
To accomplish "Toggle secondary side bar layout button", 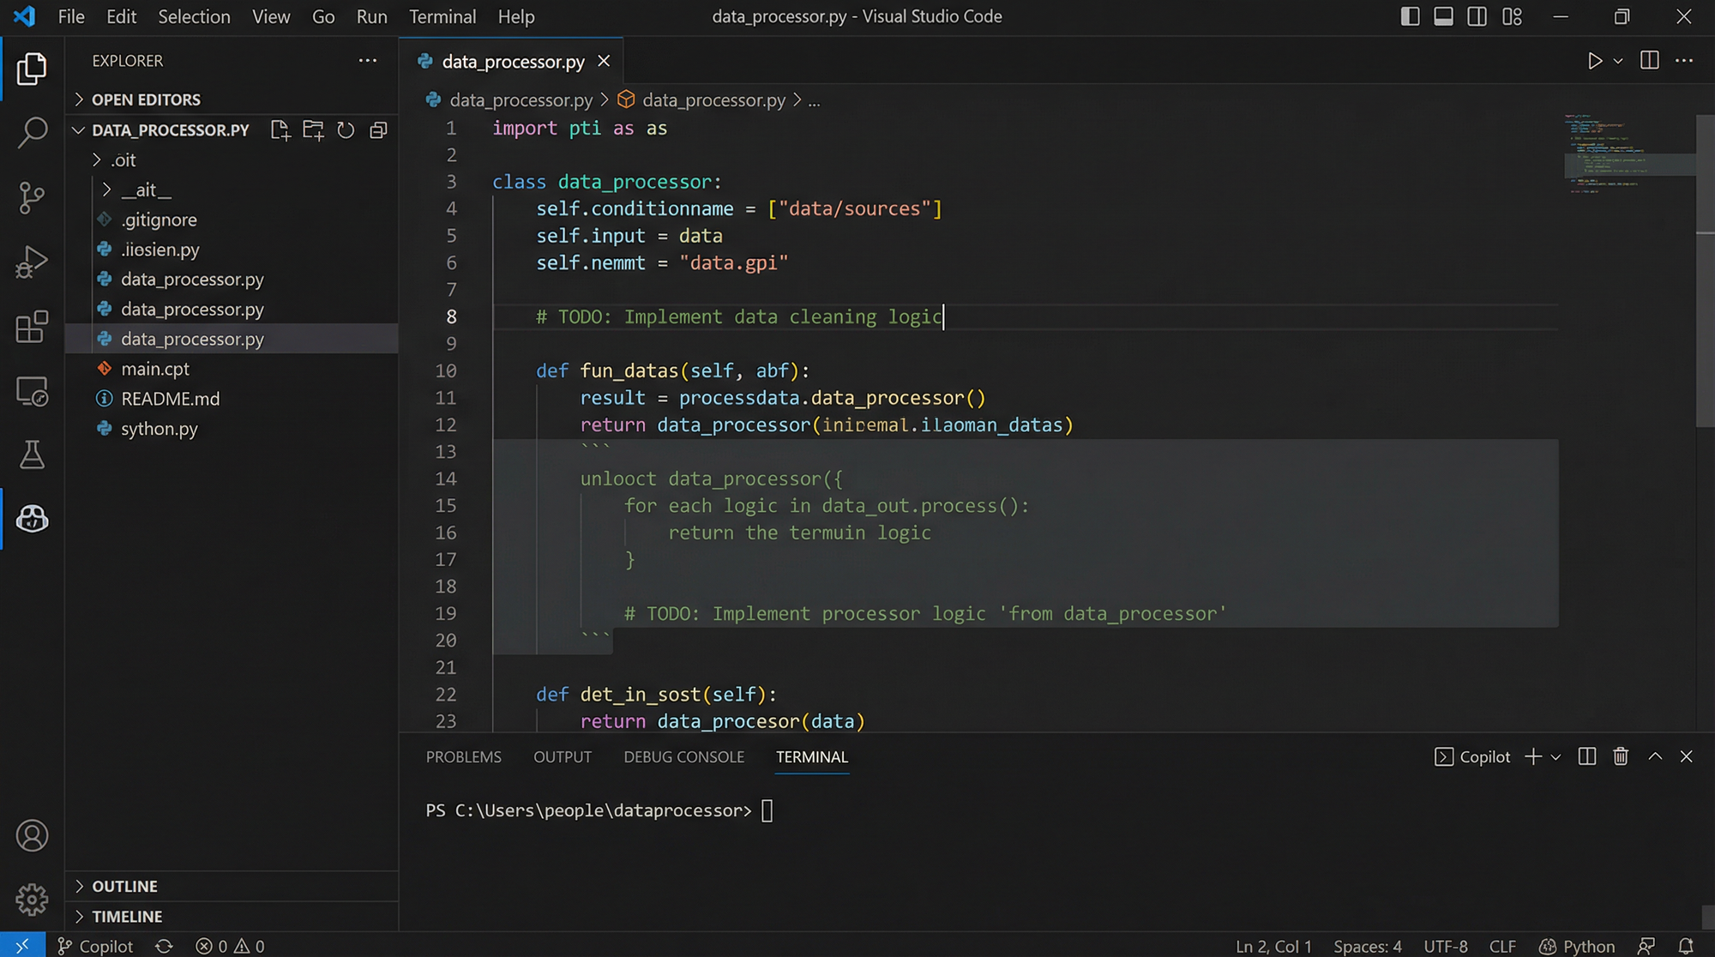I will (1477, 16).
